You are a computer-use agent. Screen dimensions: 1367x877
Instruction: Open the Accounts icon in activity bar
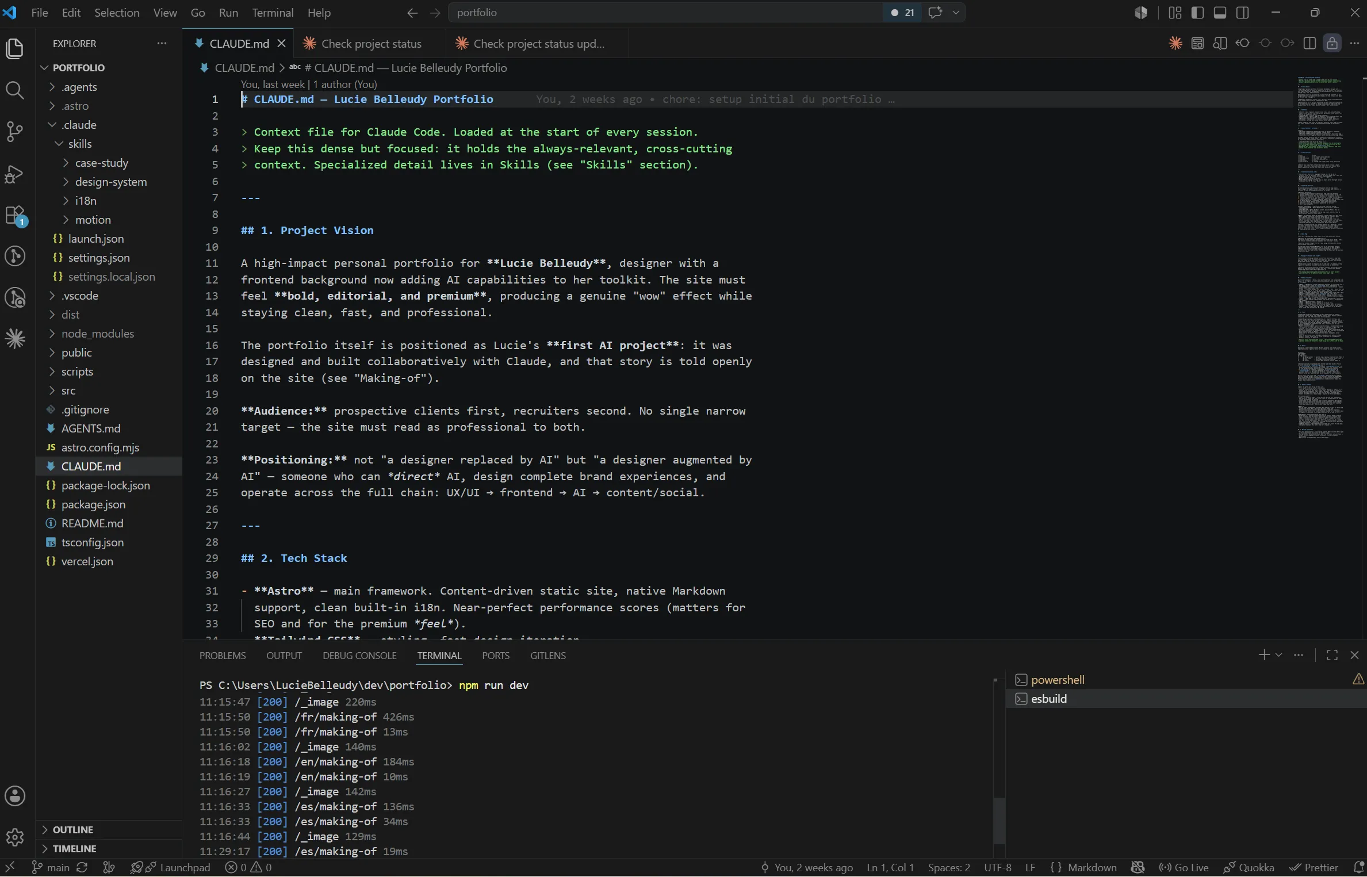click(x=15, y=796)
